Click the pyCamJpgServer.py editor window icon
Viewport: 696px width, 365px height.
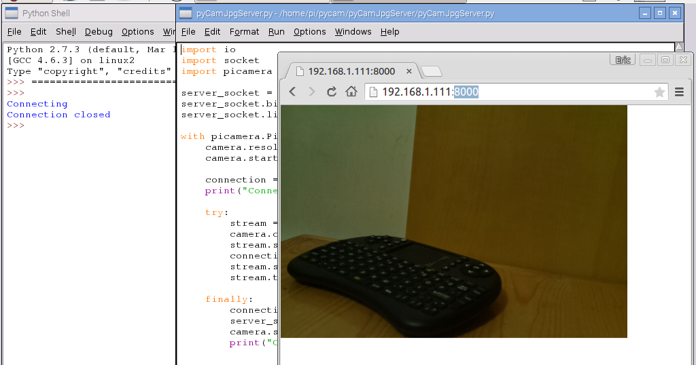coord(185,14)
